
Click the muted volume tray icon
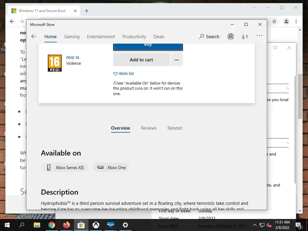click(269, 225)
